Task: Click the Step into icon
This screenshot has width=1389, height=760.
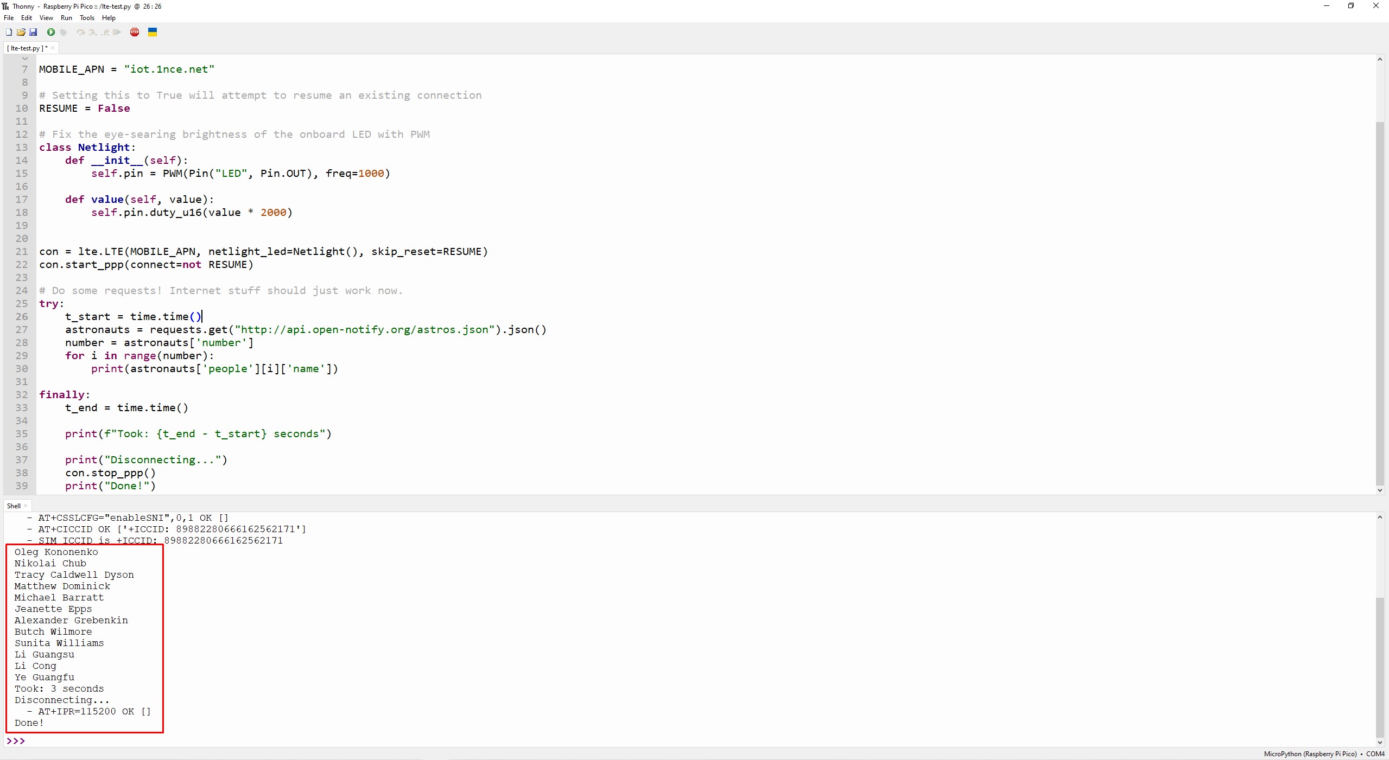Action: [x=93, y=33]
